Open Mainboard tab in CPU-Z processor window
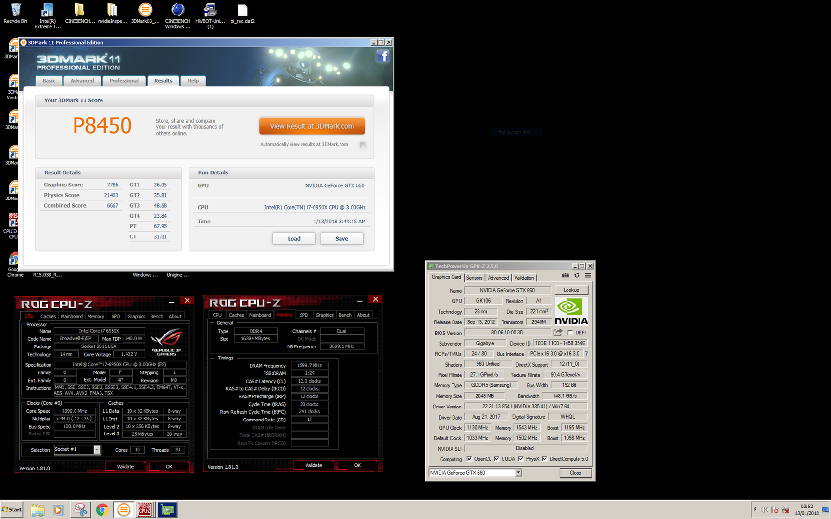The width and height of the screenshot is (831, 519). (x=72, y=316)
